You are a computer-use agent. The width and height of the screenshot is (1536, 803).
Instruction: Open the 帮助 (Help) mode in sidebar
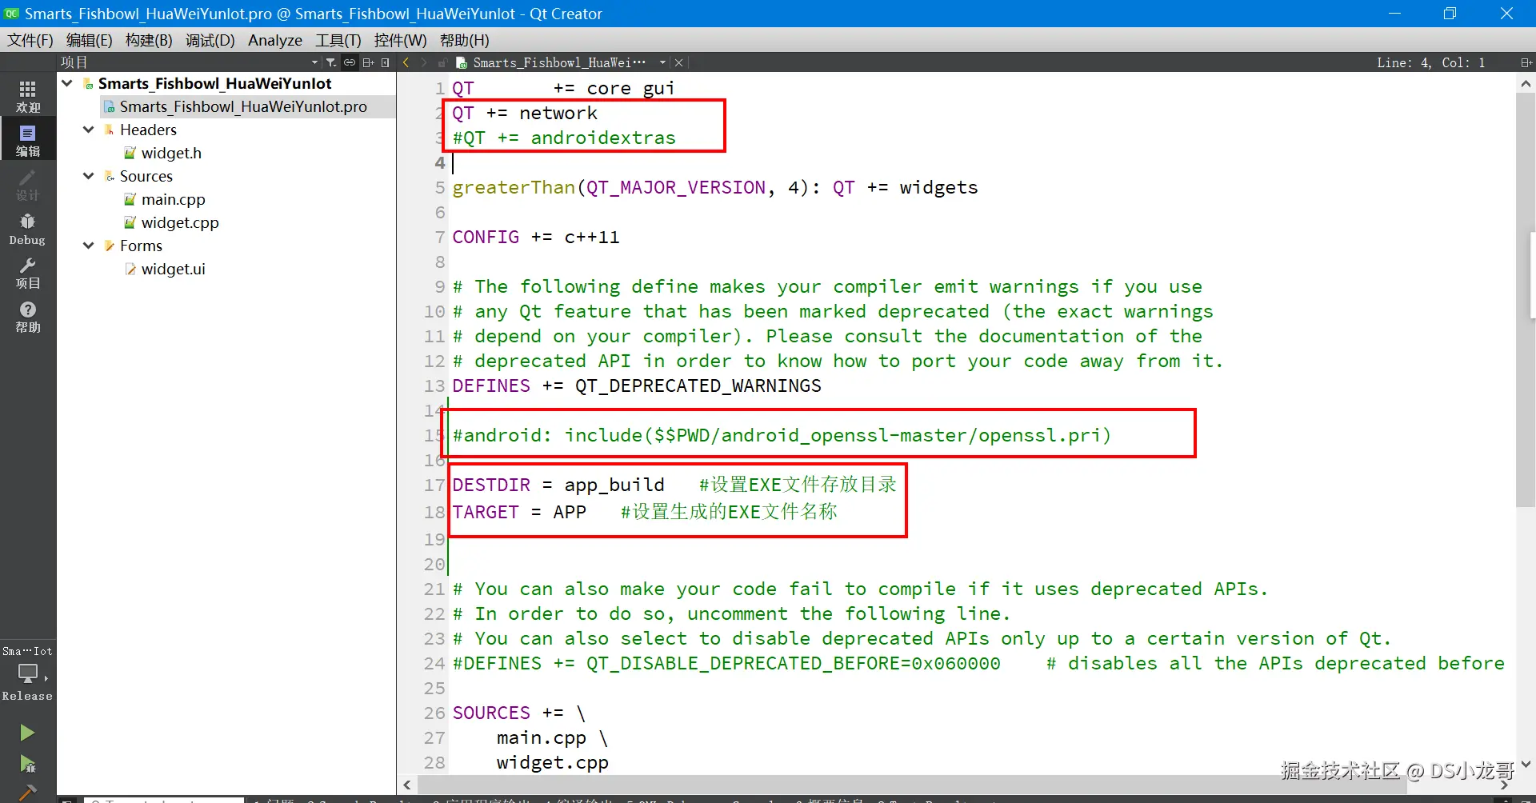pos(28,317)
